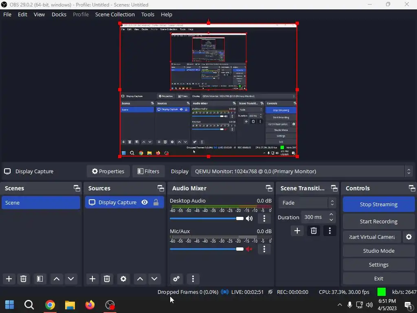Open Windows Start menu
Screen dimensions: 417x313
(x=10, y=305)
